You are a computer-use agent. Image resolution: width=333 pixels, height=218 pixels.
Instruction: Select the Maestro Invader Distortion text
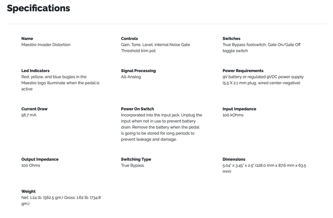click(46, 45)
